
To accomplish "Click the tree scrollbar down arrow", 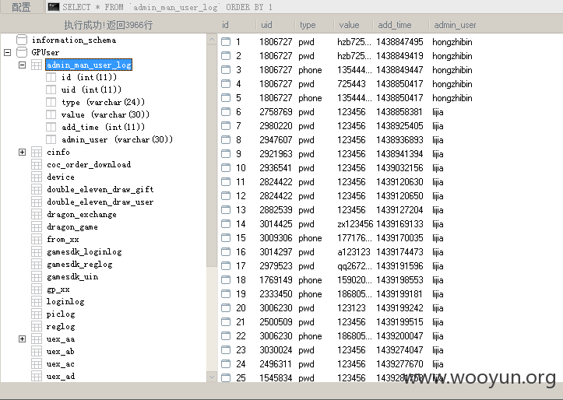I will click(212, 377).
